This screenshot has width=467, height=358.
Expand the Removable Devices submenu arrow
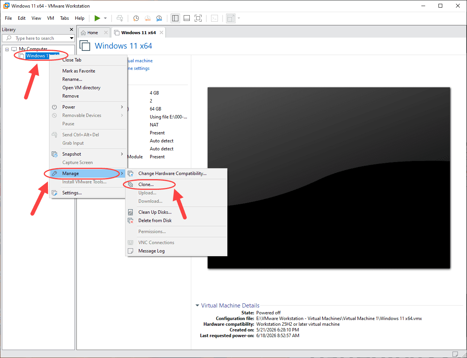(x=122, y=115)
